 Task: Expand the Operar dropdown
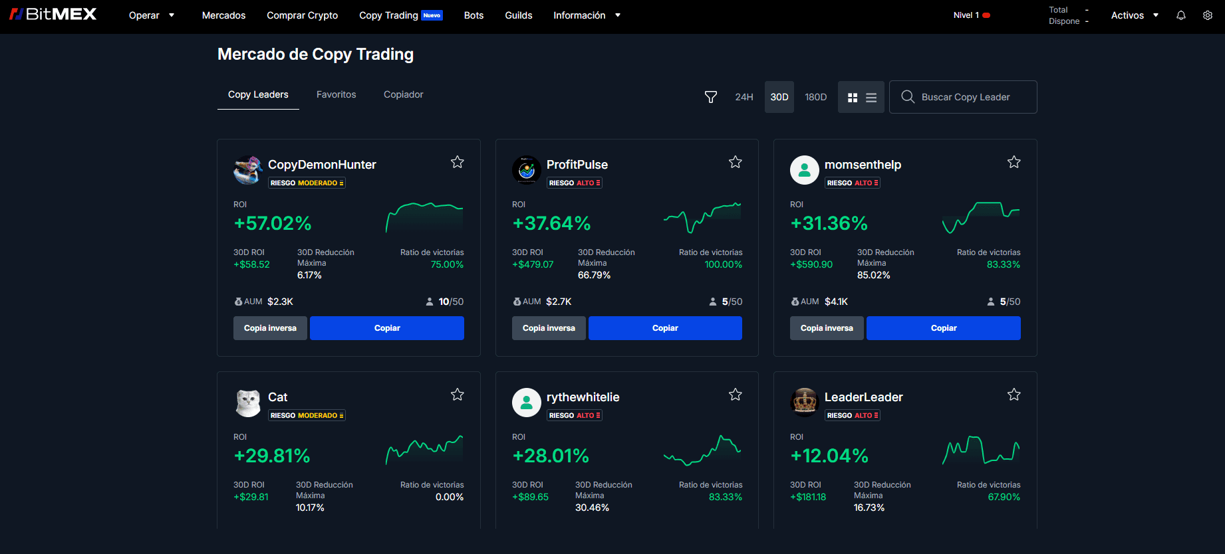(152, 15)
